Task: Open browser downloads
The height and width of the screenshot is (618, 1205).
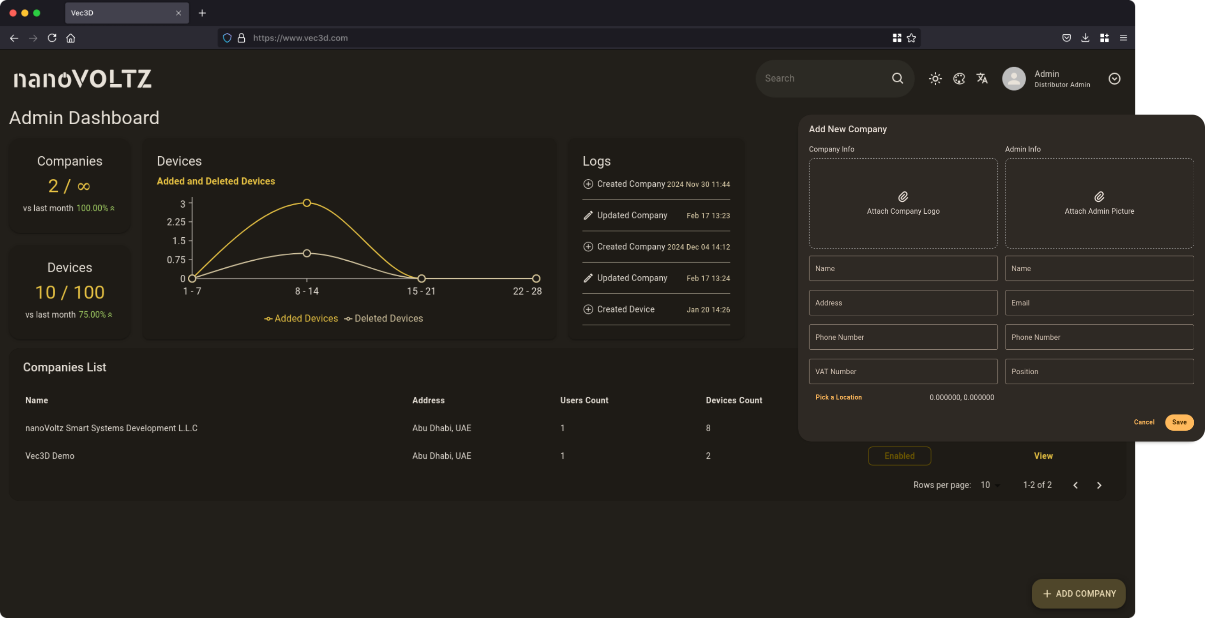Action: (x=1085, y=38)
